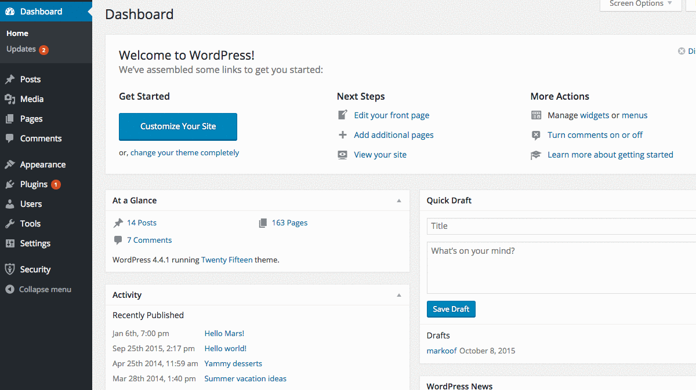
Task: Click the eye icon beside View your site
Action: point(343,155)
